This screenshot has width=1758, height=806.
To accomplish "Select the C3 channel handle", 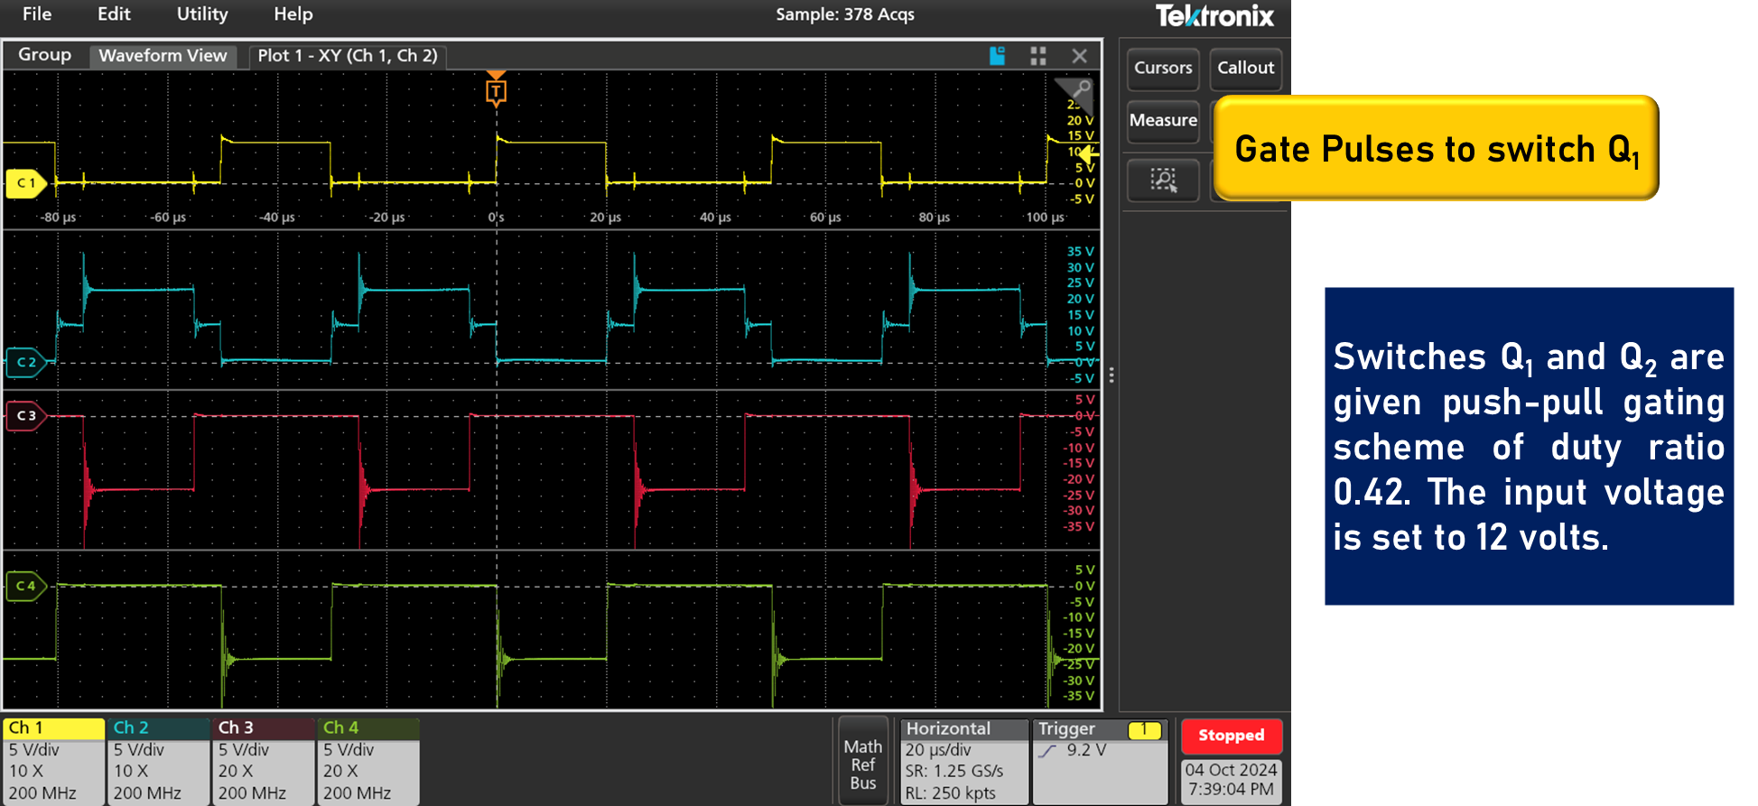I will (26, 416).
